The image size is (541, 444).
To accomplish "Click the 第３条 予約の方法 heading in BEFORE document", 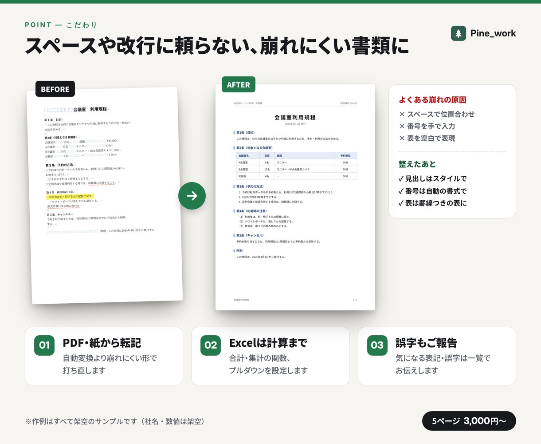I will 59,165.
